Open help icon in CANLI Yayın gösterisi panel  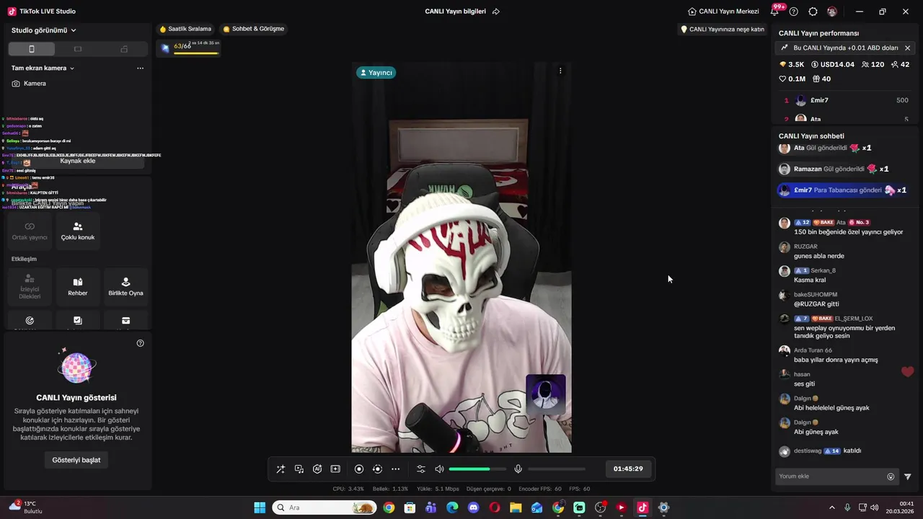click(140, 343)
